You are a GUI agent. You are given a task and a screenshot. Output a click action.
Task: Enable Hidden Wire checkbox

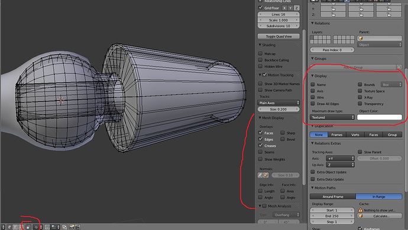pyautogui.click(x=260, y=67)
